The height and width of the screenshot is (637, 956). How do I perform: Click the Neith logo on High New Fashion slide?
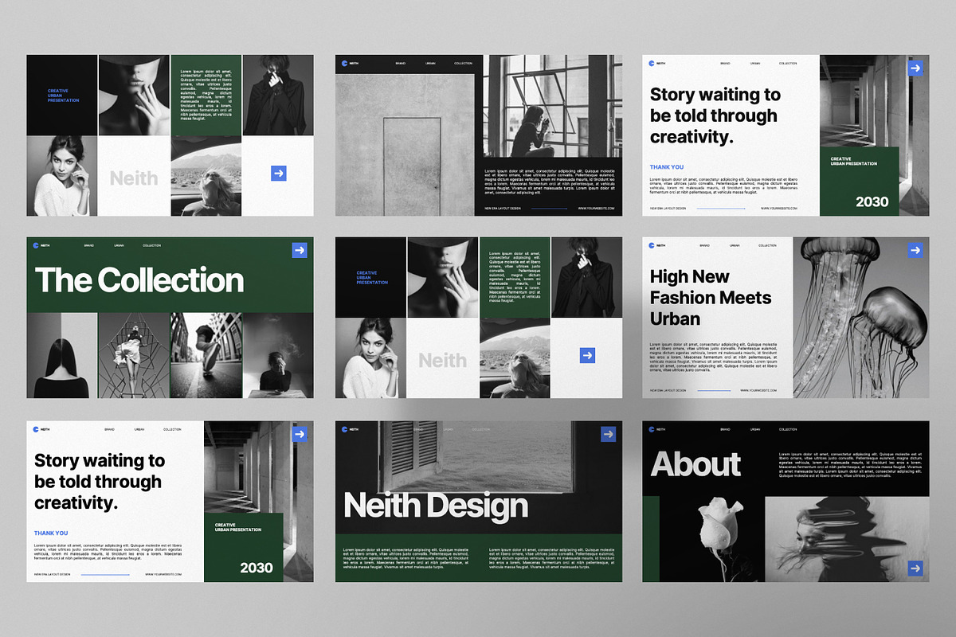[652, 245]
